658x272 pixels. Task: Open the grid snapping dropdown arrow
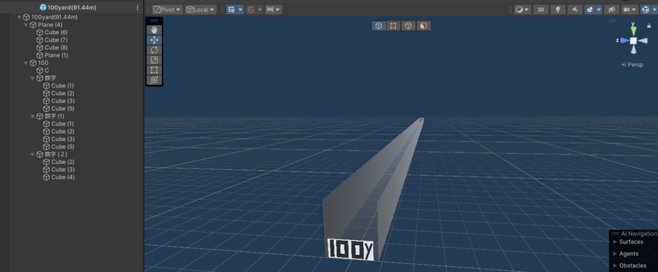coord(240,10)
